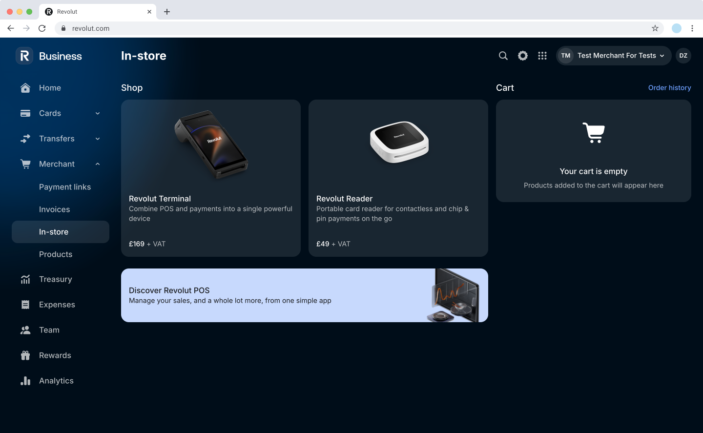Open the Products sidebar item
The width and height of the screenshot is (703, 433).
(56, 254)
